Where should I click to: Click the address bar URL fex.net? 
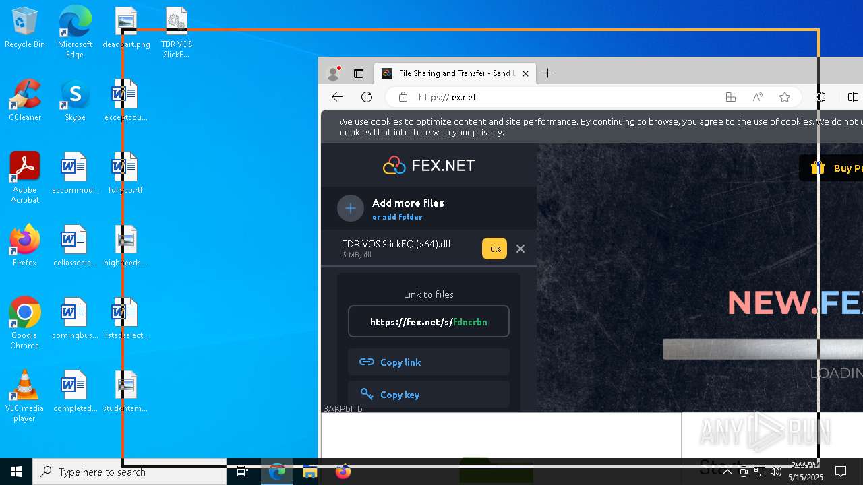447,97
